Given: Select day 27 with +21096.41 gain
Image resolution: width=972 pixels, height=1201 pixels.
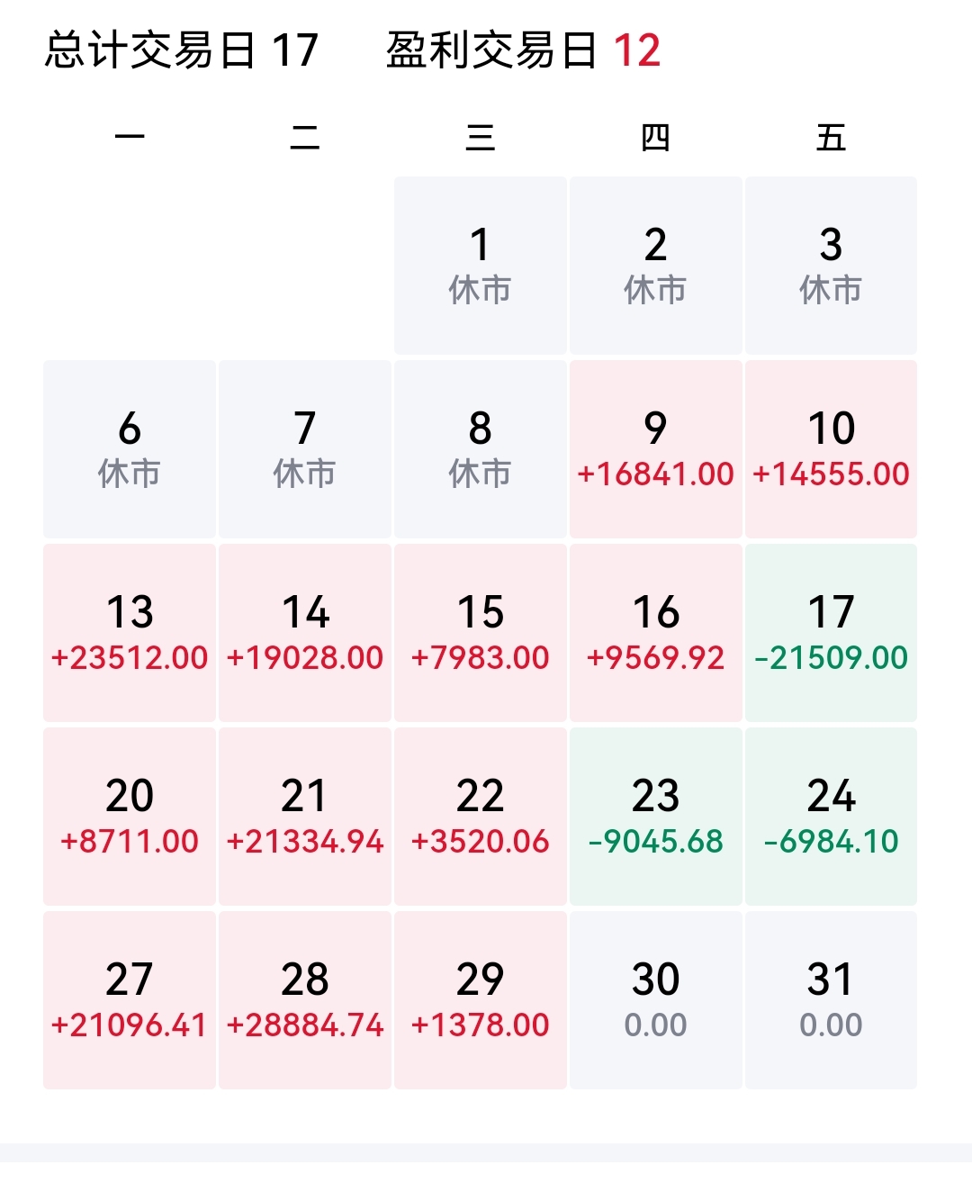Looking at the screenshot, I should 130,1000.
